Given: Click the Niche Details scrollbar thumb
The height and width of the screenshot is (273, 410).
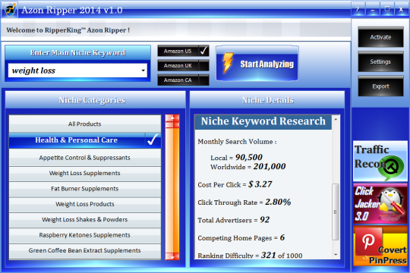Looking at the screenshot, I should tap(336, 212).
